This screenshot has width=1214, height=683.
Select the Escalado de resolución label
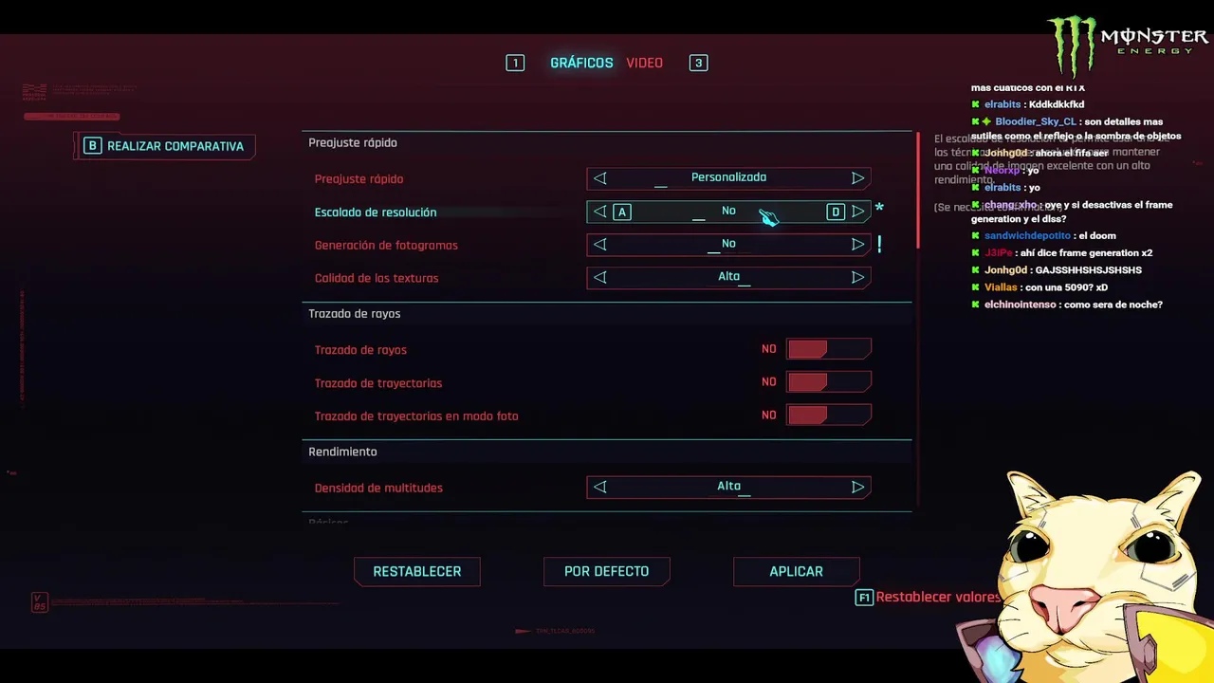pos(376,212)
